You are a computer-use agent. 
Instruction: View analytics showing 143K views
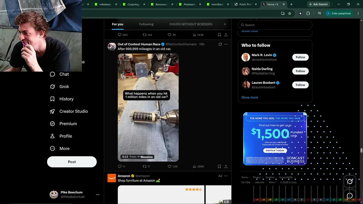tap(198, 35)
